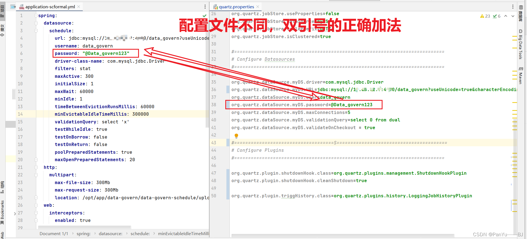Click shutdownHook.cleanShutdown=true line
This screenshot has width=527, height=239.
[299, 181]
